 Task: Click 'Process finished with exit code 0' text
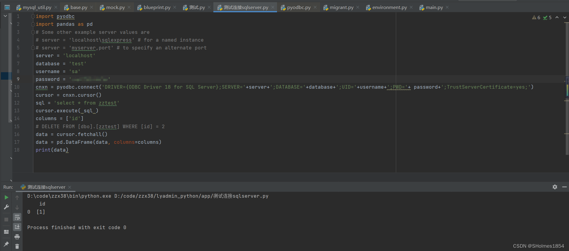pyautogui.click(x=77, y=228)
